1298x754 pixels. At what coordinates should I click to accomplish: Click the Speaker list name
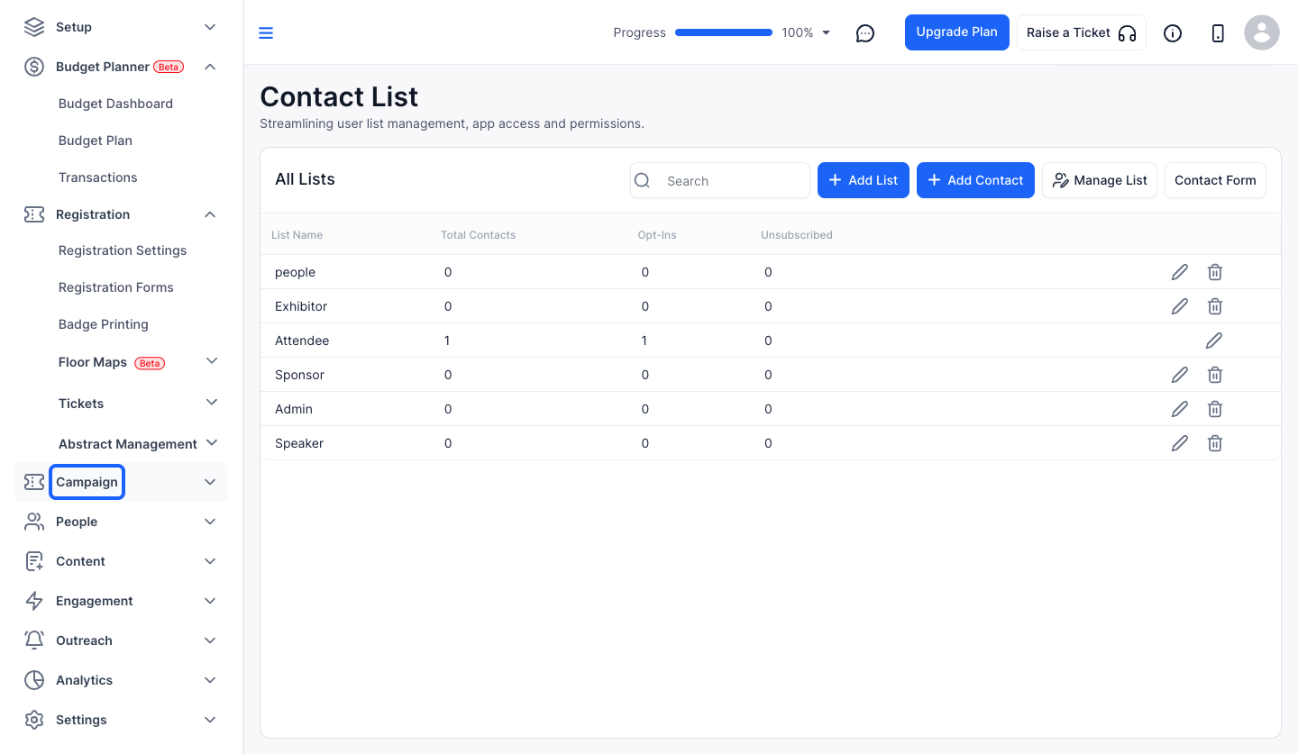pyautogui.click(x=299, y=443)
